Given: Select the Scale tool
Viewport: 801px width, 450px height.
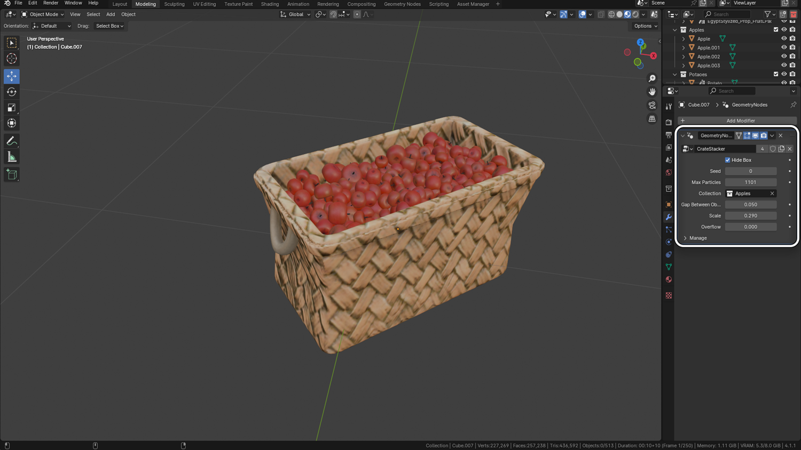Looking at the screenshot, I should click(x=12, y=108).
